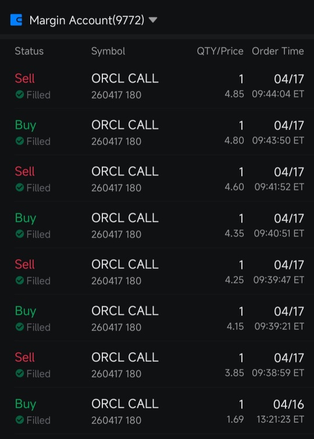Click the QTY/Price column header
The height and width of the screenshot is (439, 314).
(220, 51)
